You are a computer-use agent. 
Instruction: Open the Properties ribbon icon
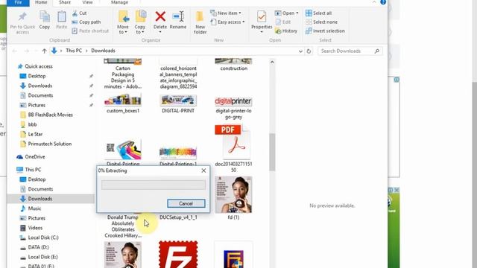262,16
